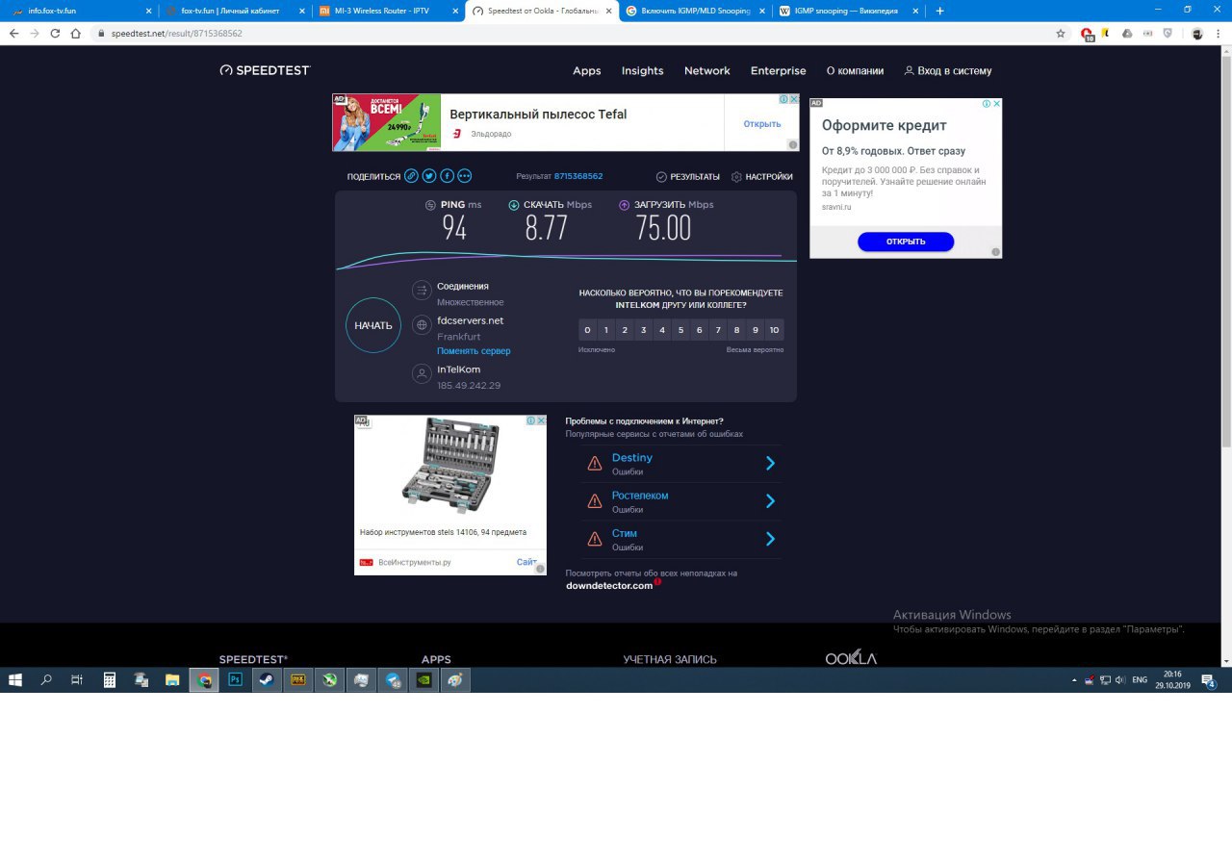Select rating 0 in recommendation scale
Screen dimensions: 1232x866
587,330
